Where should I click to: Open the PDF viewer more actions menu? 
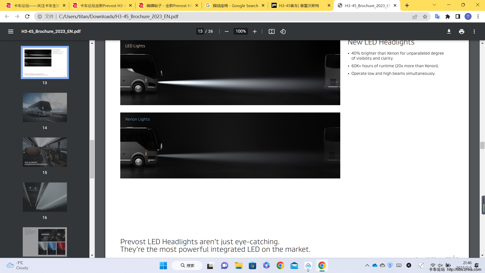tap(474, 31)
